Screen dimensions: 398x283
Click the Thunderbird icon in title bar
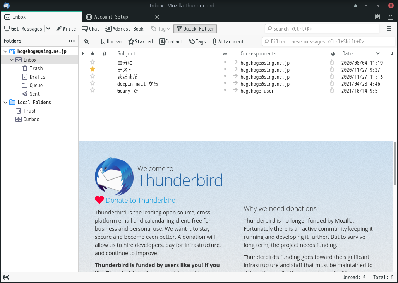[7, 5]
